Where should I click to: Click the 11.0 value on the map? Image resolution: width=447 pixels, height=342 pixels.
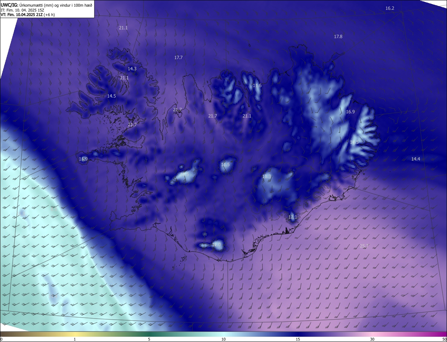point(216,245)
